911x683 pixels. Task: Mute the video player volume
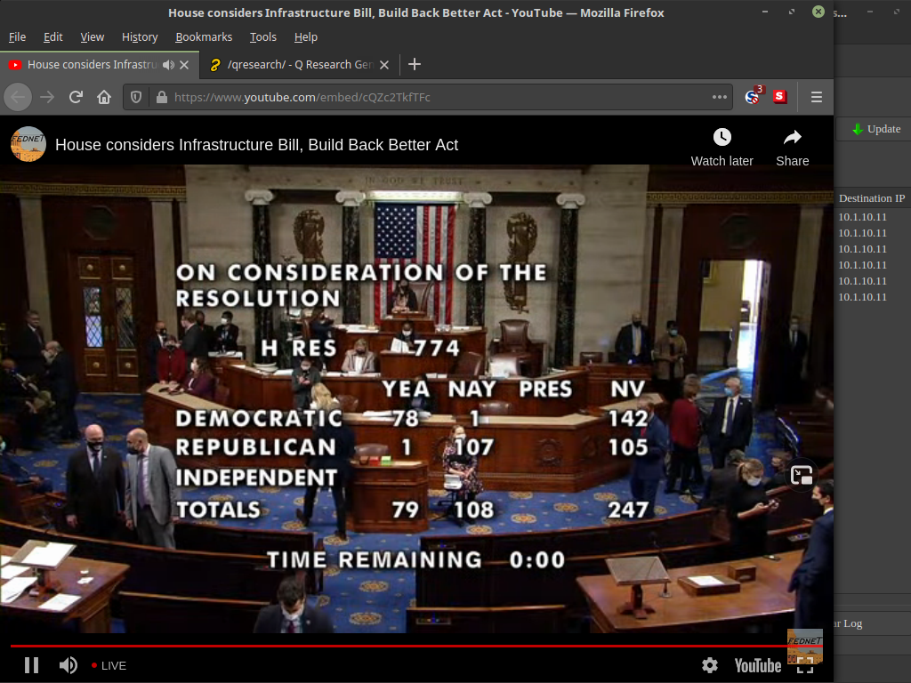pyautogui.click(x=68, y=665)
